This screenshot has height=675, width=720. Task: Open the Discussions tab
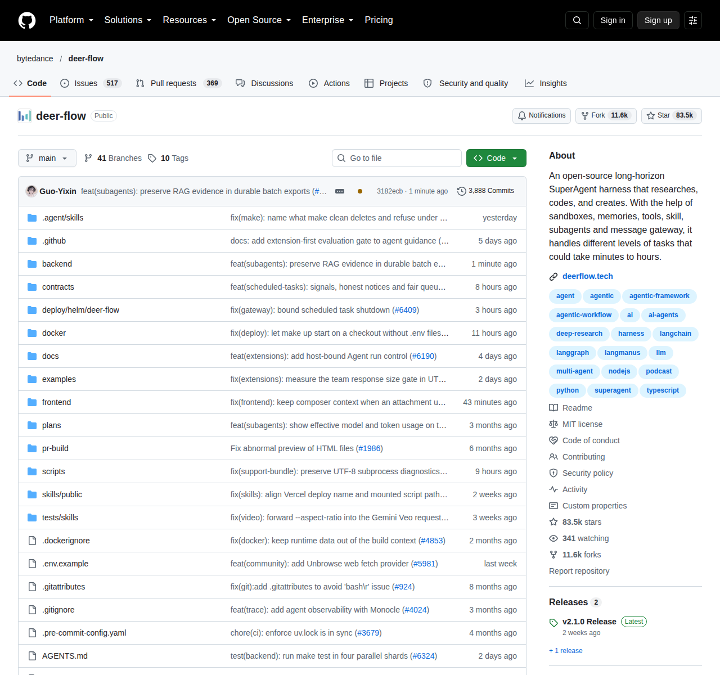(264, 83)
